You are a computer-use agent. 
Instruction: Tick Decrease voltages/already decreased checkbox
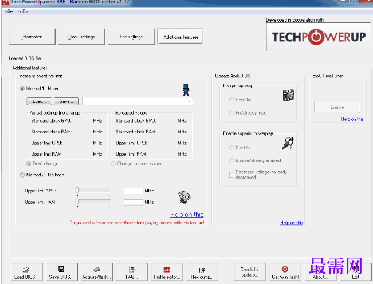231,175
